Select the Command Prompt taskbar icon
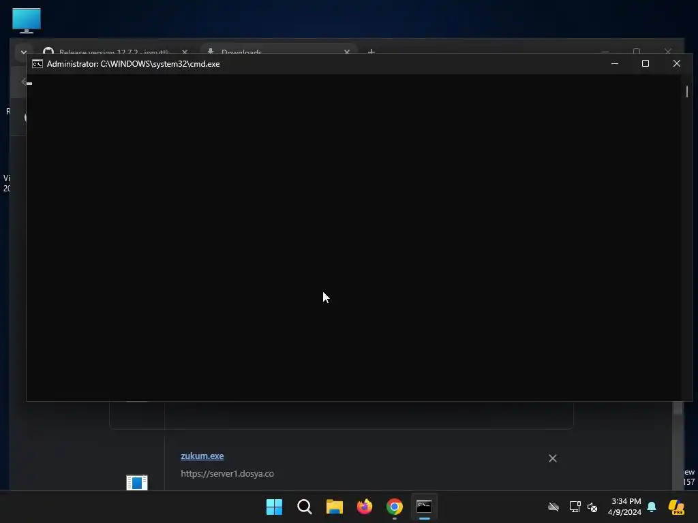Screen dimensions: 698x523 [424, 507]
